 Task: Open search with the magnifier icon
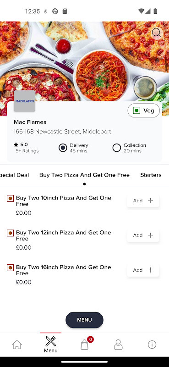pos(156,33)
